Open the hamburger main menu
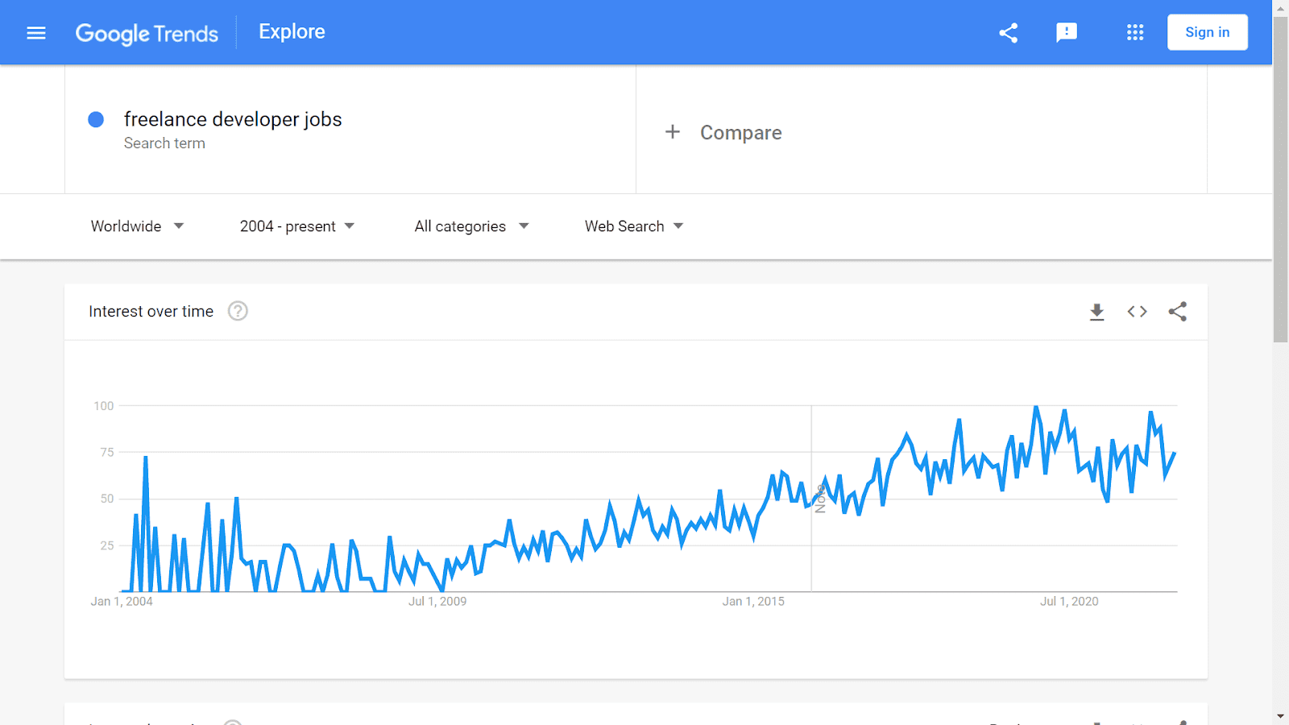This screenshot has height=725, width=1289. click(x=36, y=33)
